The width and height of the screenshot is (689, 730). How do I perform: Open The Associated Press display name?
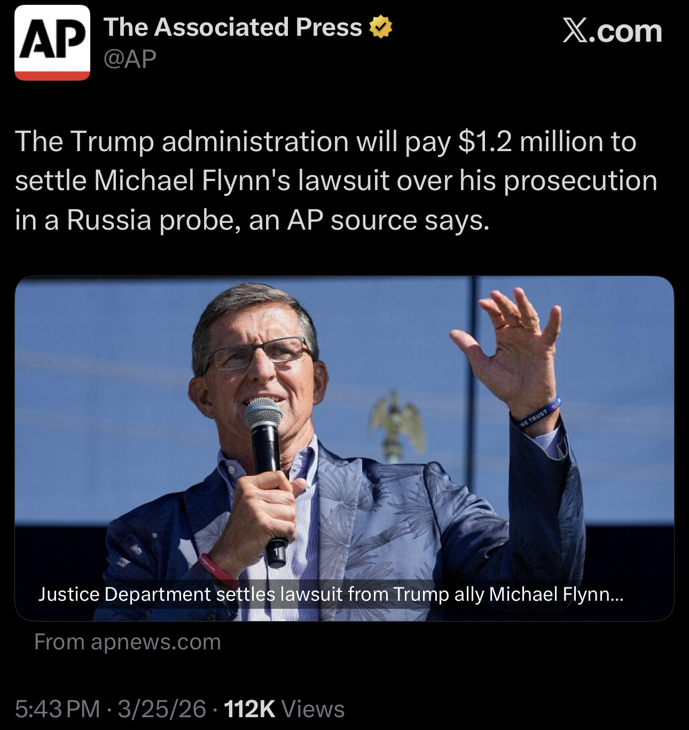click(233, 27)
